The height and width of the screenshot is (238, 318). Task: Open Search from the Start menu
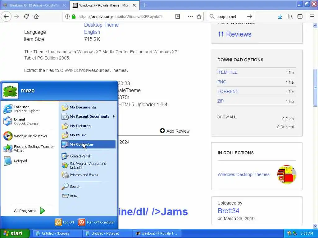click(x=88, y=187)
